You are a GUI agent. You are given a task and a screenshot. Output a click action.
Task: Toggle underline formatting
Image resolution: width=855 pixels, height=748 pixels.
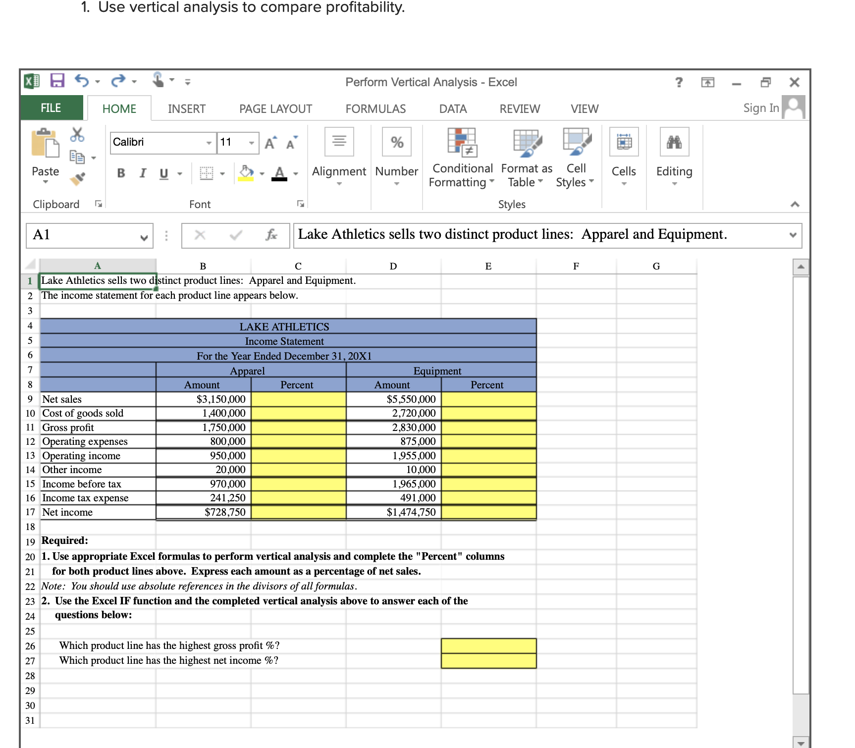[163, 173]
